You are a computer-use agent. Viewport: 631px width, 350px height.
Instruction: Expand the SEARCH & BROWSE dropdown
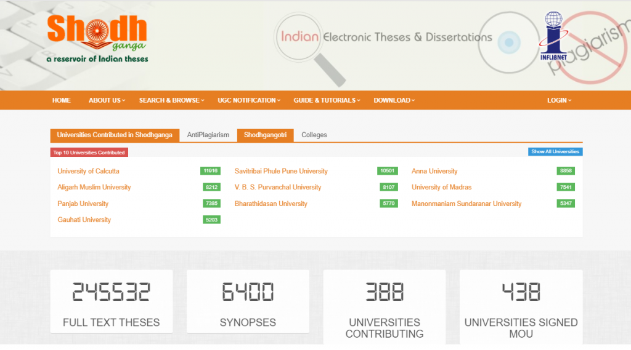171,100
